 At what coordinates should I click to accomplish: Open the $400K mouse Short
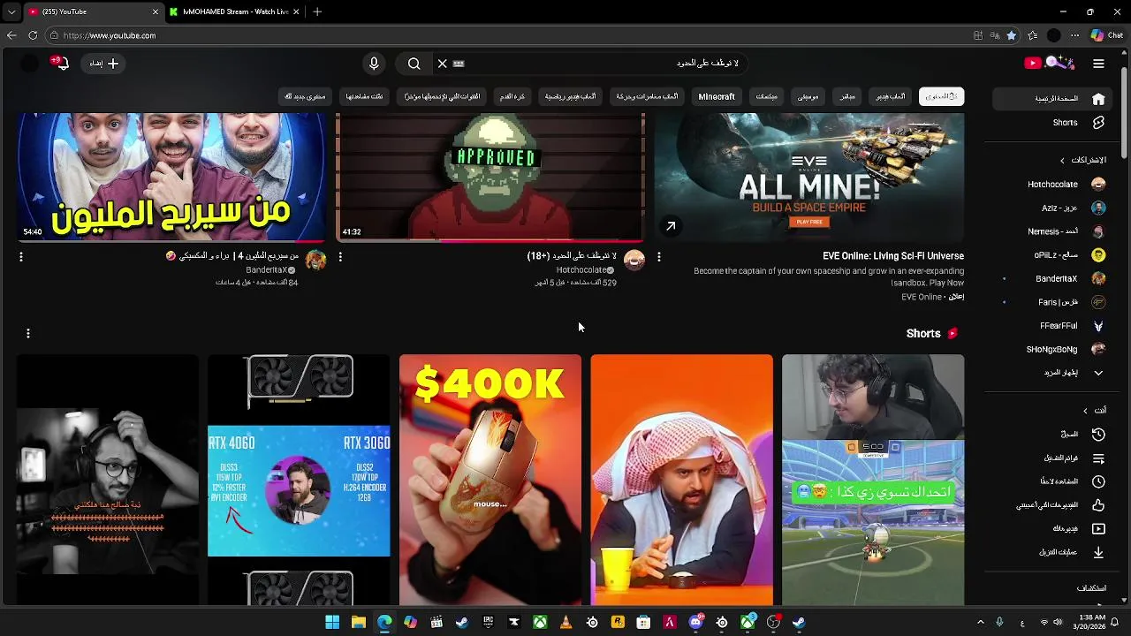[490, 480]
